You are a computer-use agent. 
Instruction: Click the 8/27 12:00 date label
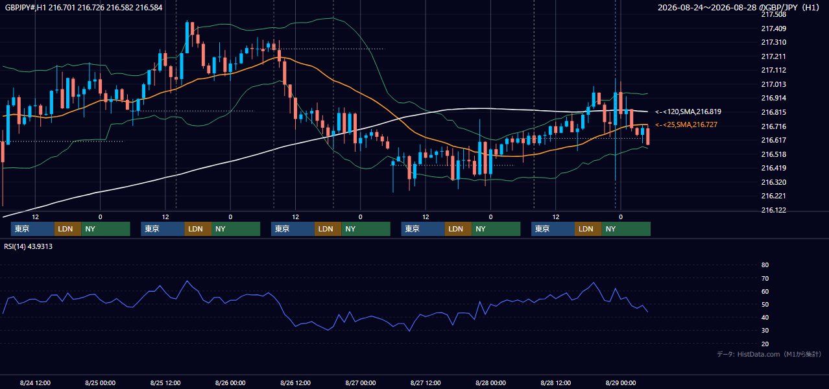pyautogui.click(x=426, y=383)
